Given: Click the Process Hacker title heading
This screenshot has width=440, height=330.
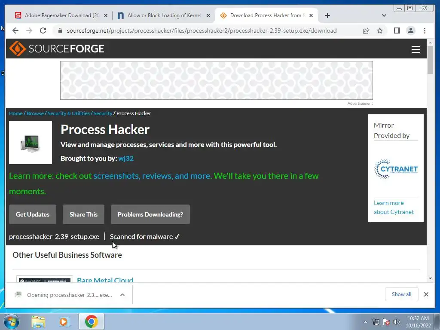Looking at the screenshot, I should coord(105,129).
